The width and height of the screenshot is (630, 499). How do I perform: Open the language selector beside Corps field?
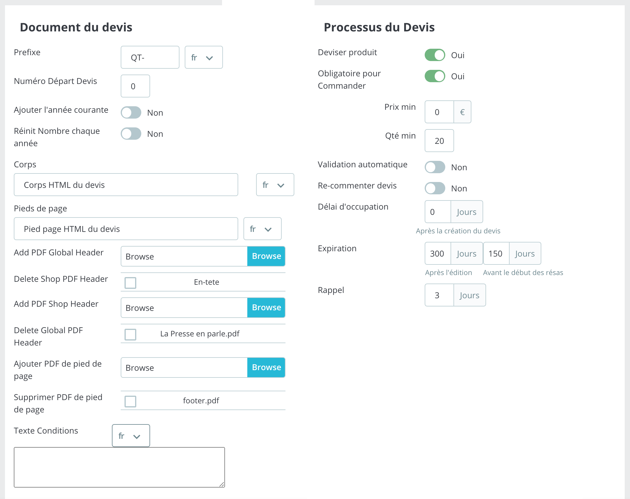coord(275,185)
